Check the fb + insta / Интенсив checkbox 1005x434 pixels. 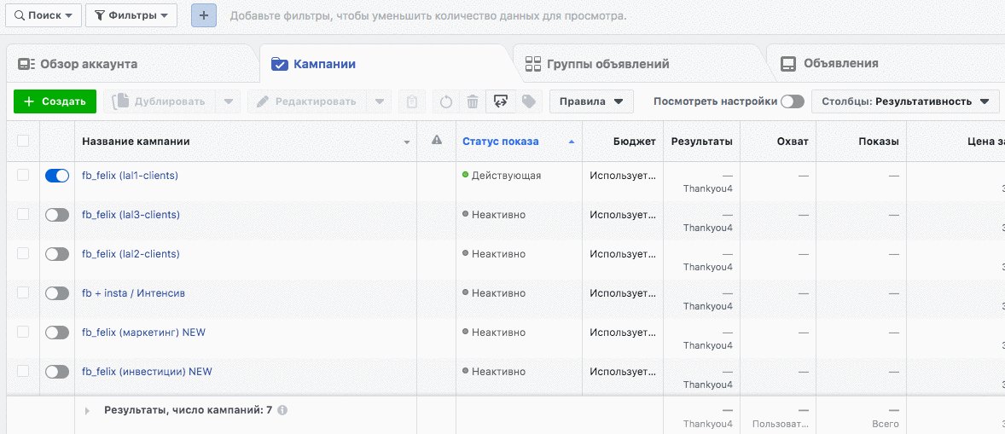point(23,292)
